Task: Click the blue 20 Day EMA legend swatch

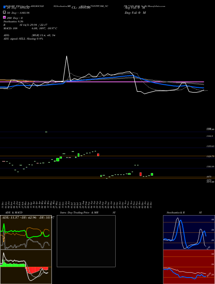Action: (x=4, y=7)
